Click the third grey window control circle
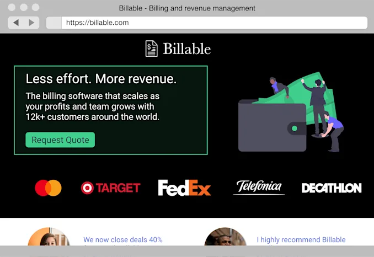This screenshot has width=374, height=257. point(35,7)
